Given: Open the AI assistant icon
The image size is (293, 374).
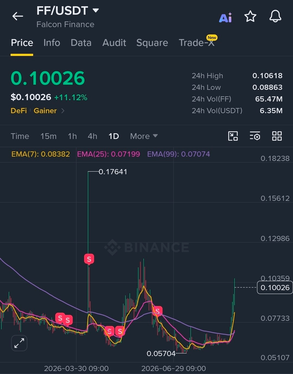Looking at the screenshot, I should (225, 18).
